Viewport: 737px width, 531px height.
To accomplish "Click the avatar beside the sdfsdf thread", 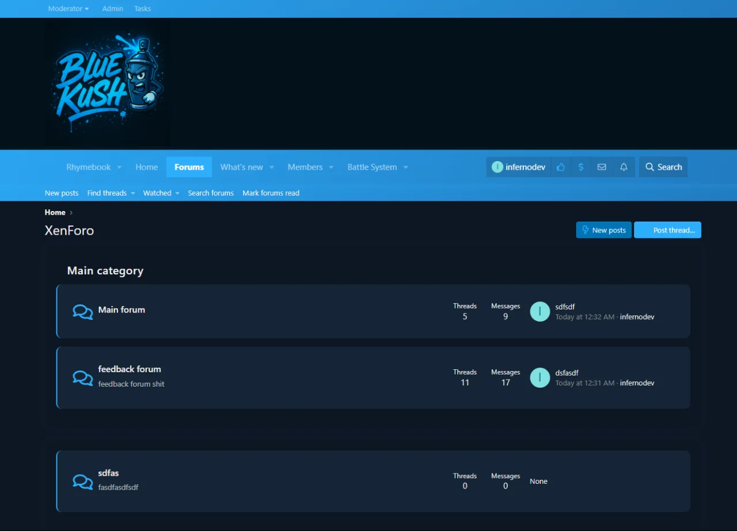I will [x=540, y=311].
